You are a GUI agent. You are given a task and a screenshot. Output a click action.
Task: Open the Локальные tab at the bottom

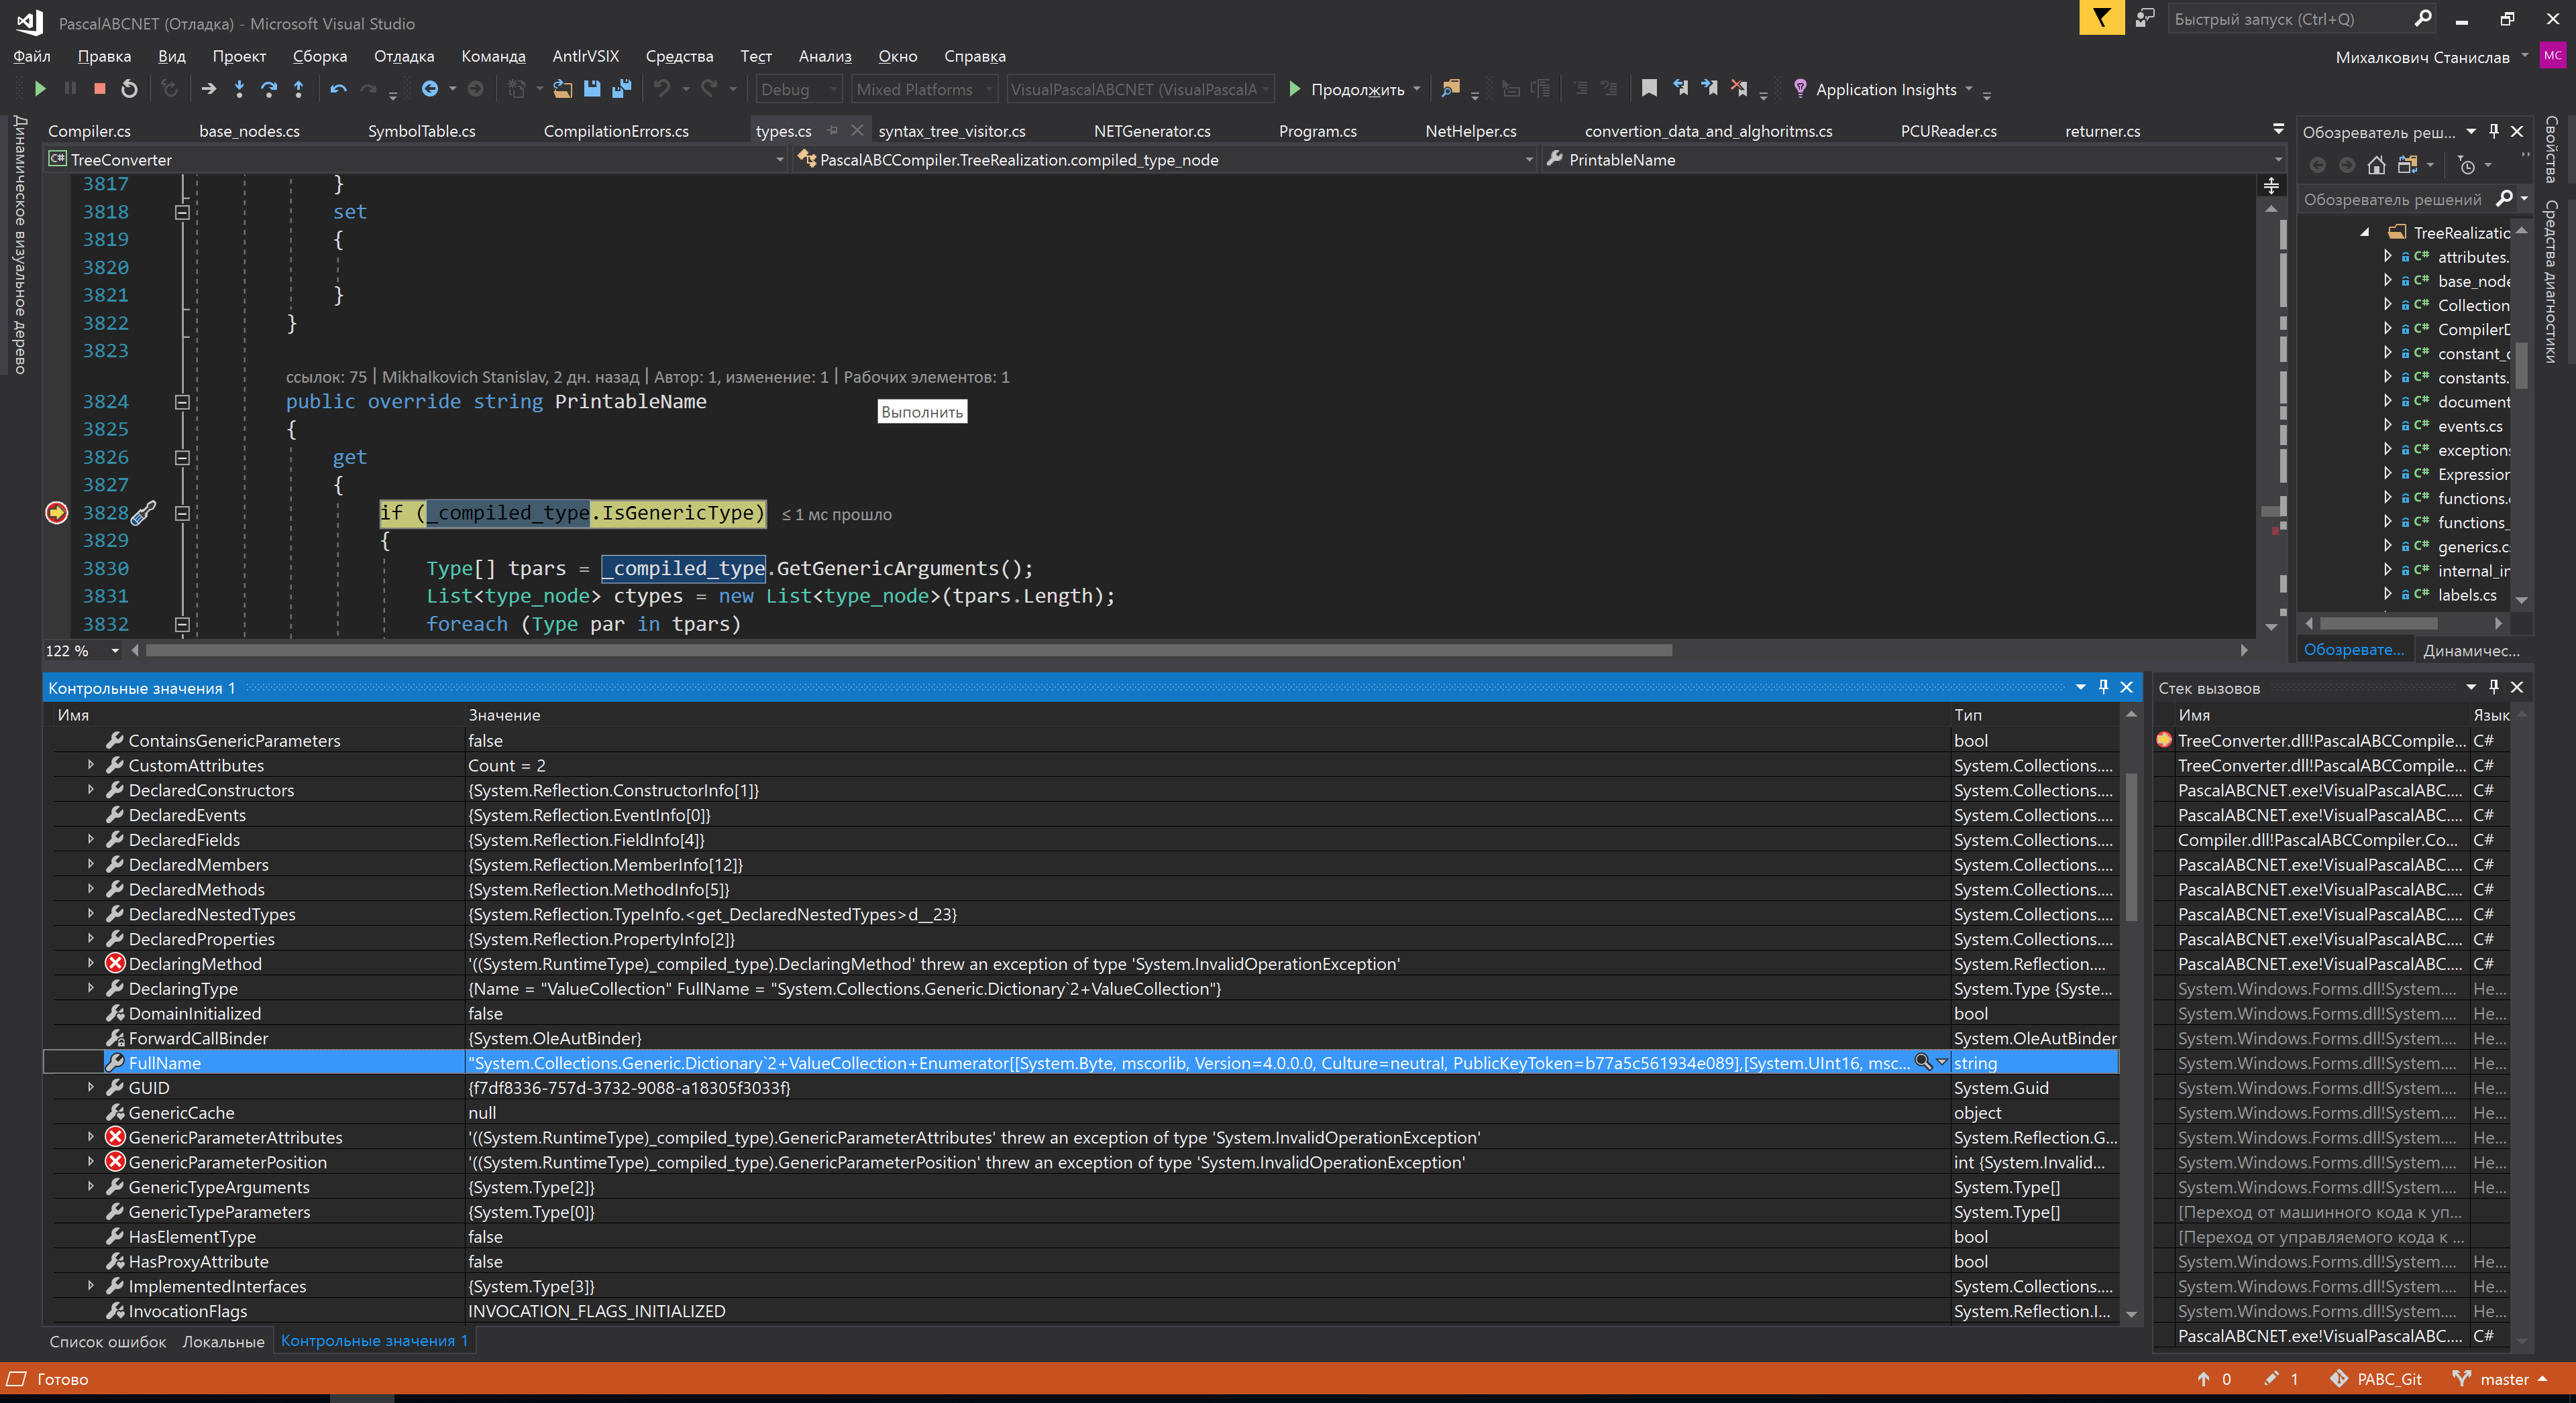(223, 1341)
